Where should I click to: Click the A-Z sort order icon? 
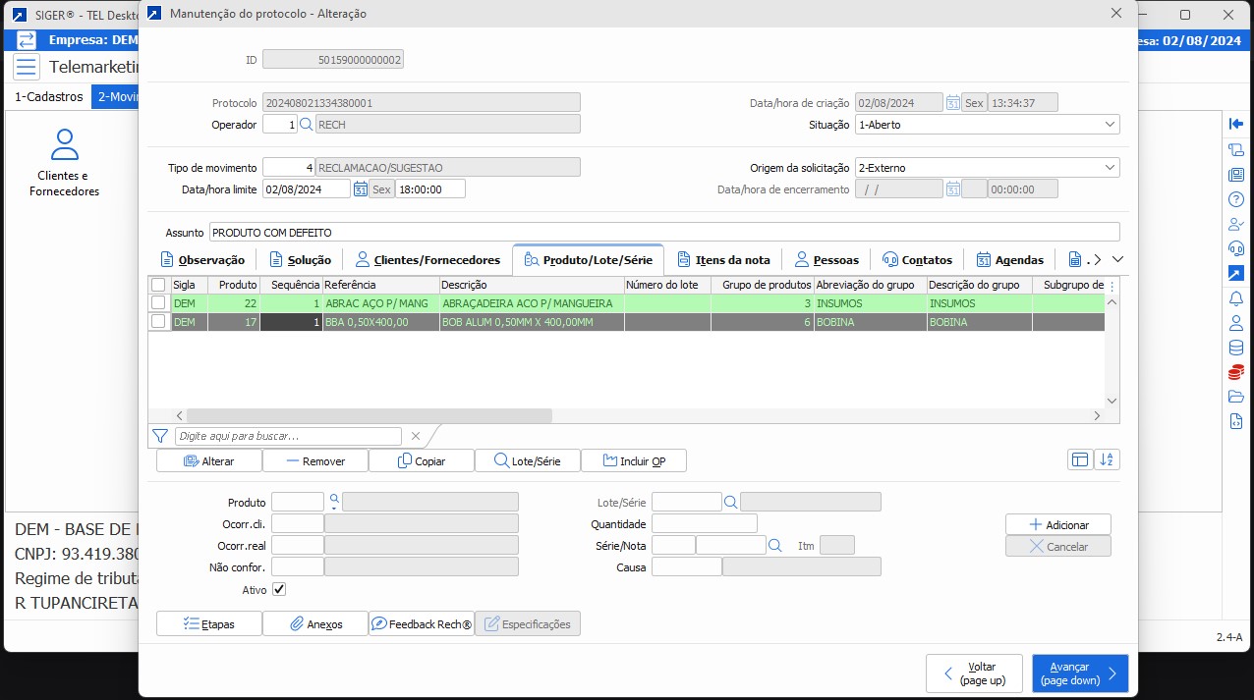pos(1108,460)
